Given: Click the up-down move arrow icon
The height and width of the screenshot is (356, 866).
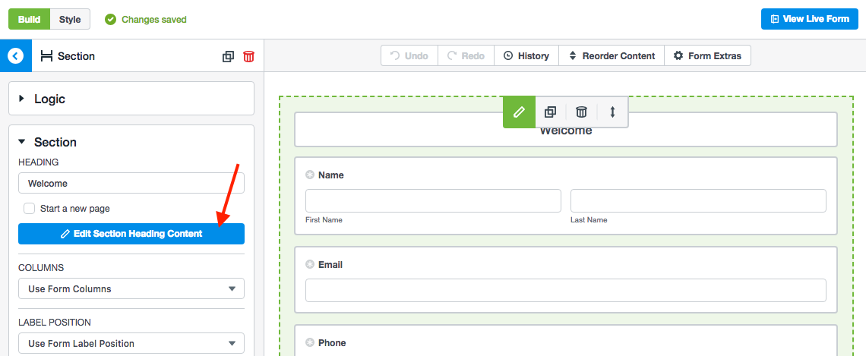Looking at the screenshot, I should pos(612,112).
